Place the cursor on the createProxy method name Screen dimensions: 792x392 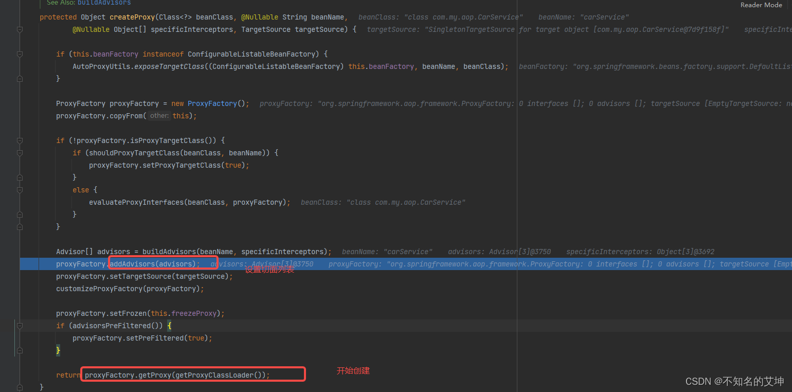pyautogui.click(x=133, y=17)
